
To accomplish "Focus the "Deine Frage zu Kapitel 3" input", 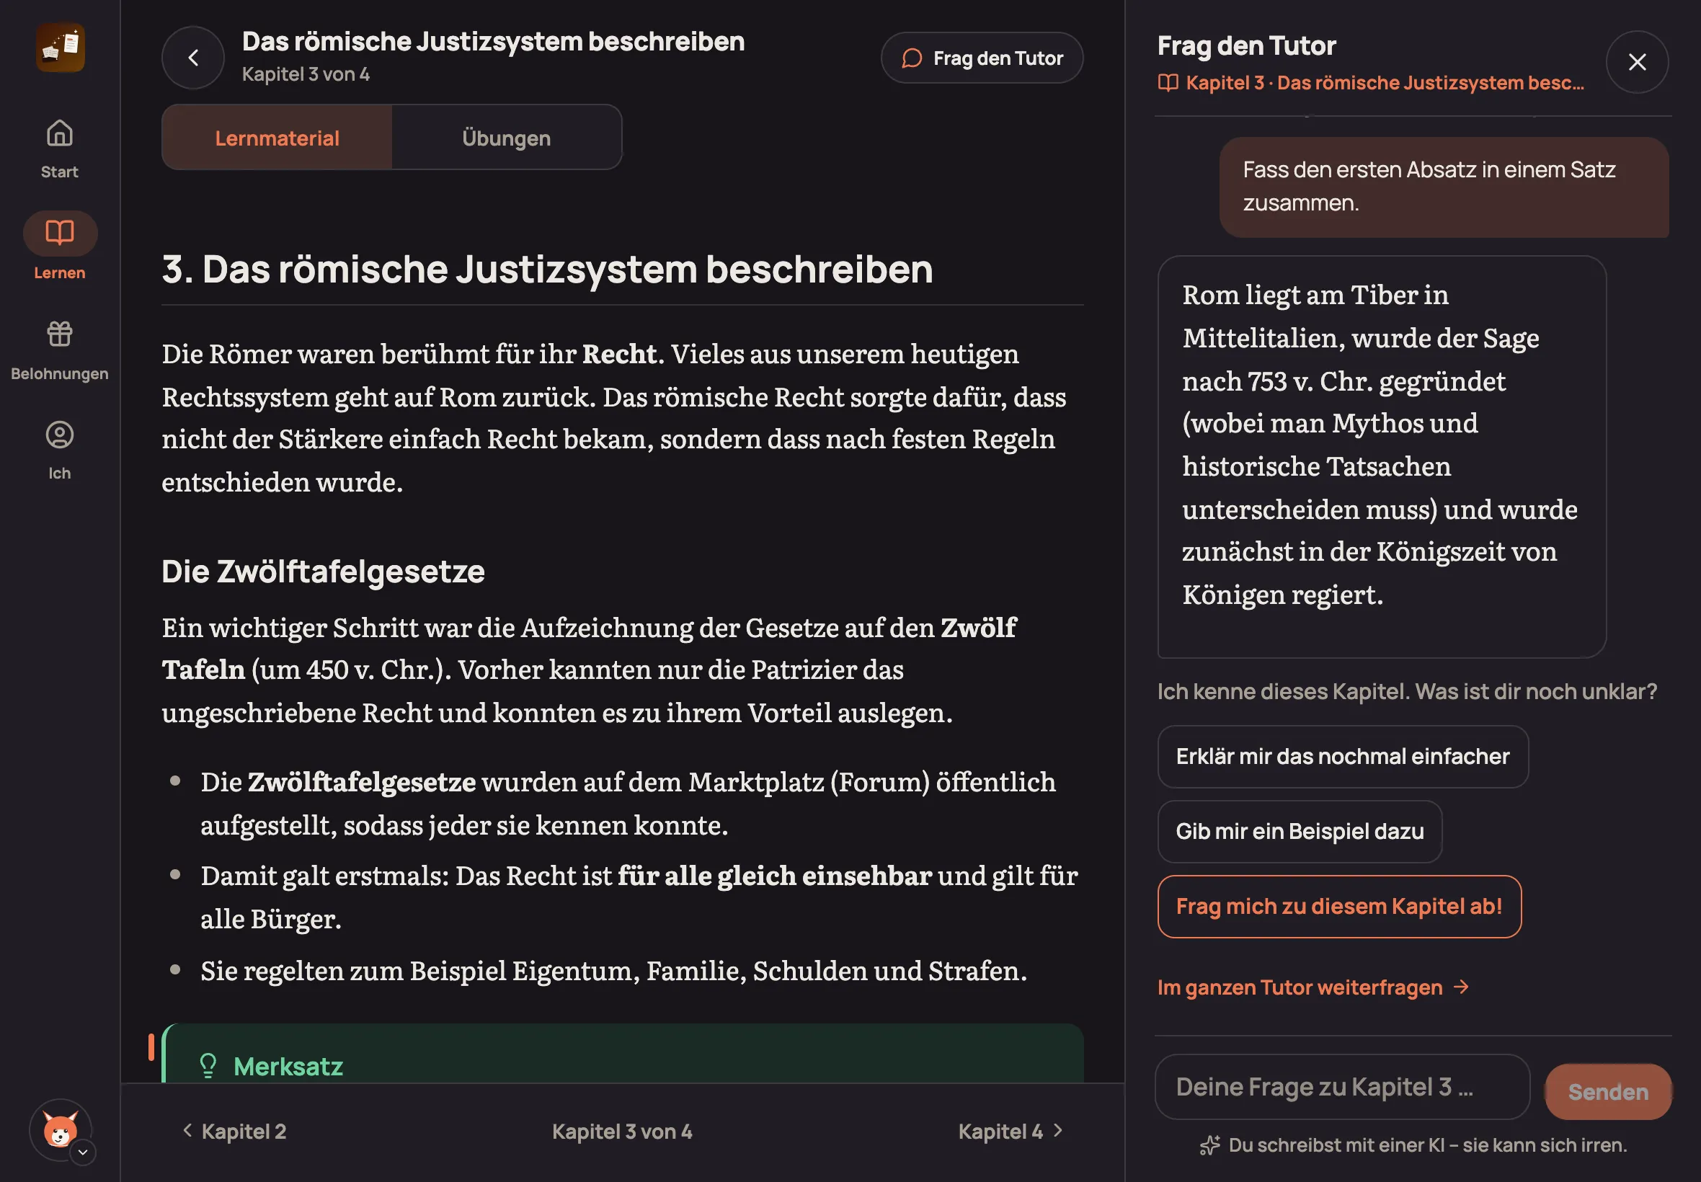I will (1342, 1086).
